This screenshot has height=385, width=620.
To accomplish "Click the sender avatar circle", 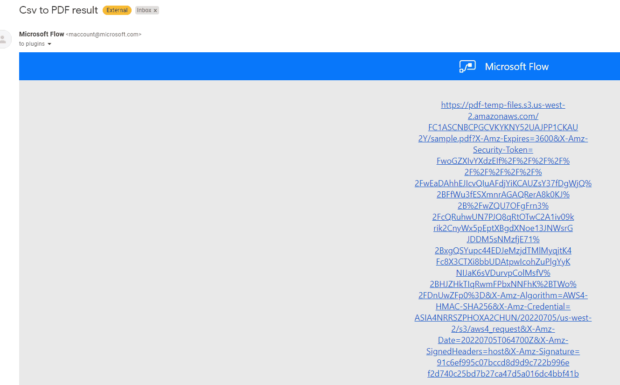I will coord(4,39).
